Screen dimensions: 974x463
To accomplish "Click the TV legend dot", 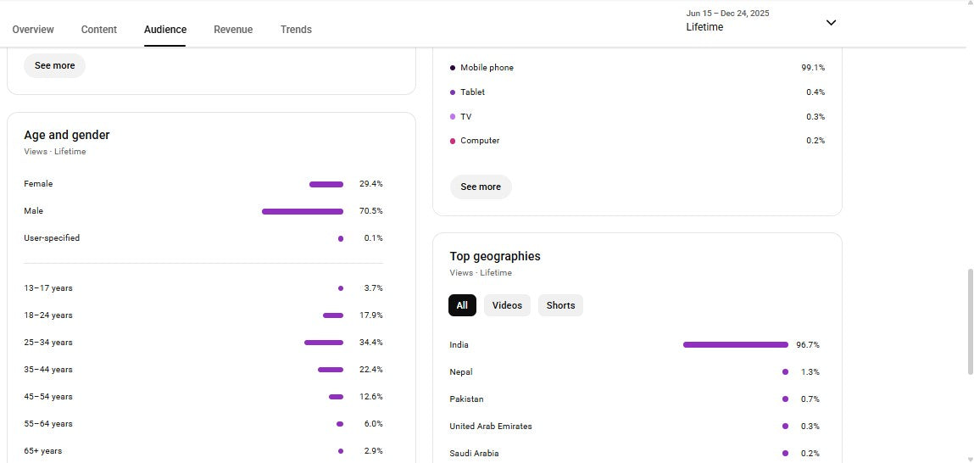I will 453,117.
